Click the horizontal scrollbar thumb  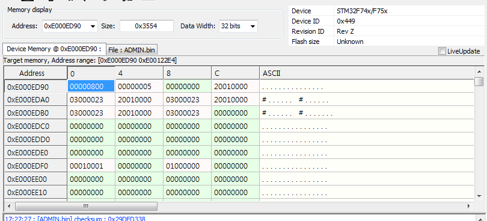coord(86,206)
